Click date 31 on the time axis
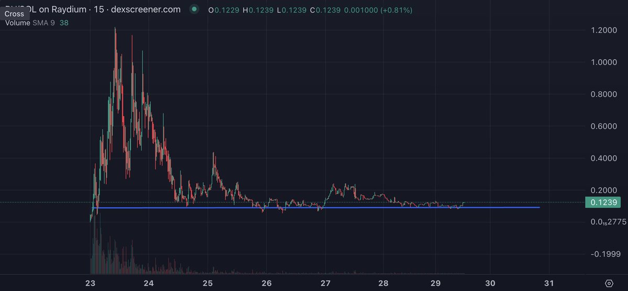 549,283
